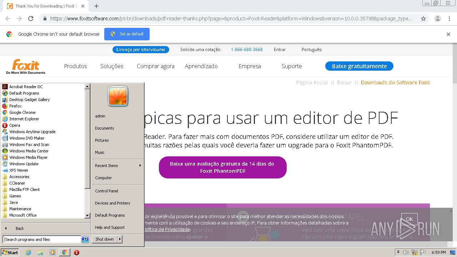
Task: Click the Shut down button
Action: (105, 239)
